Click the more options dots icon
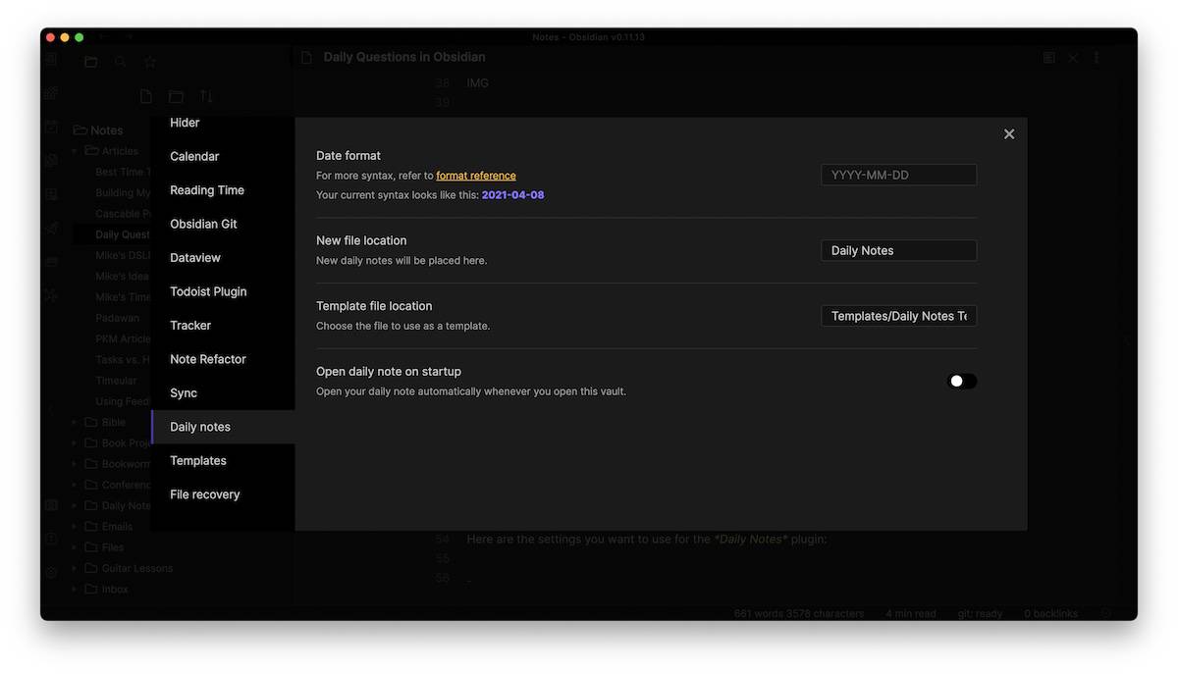 (1097, 58)
